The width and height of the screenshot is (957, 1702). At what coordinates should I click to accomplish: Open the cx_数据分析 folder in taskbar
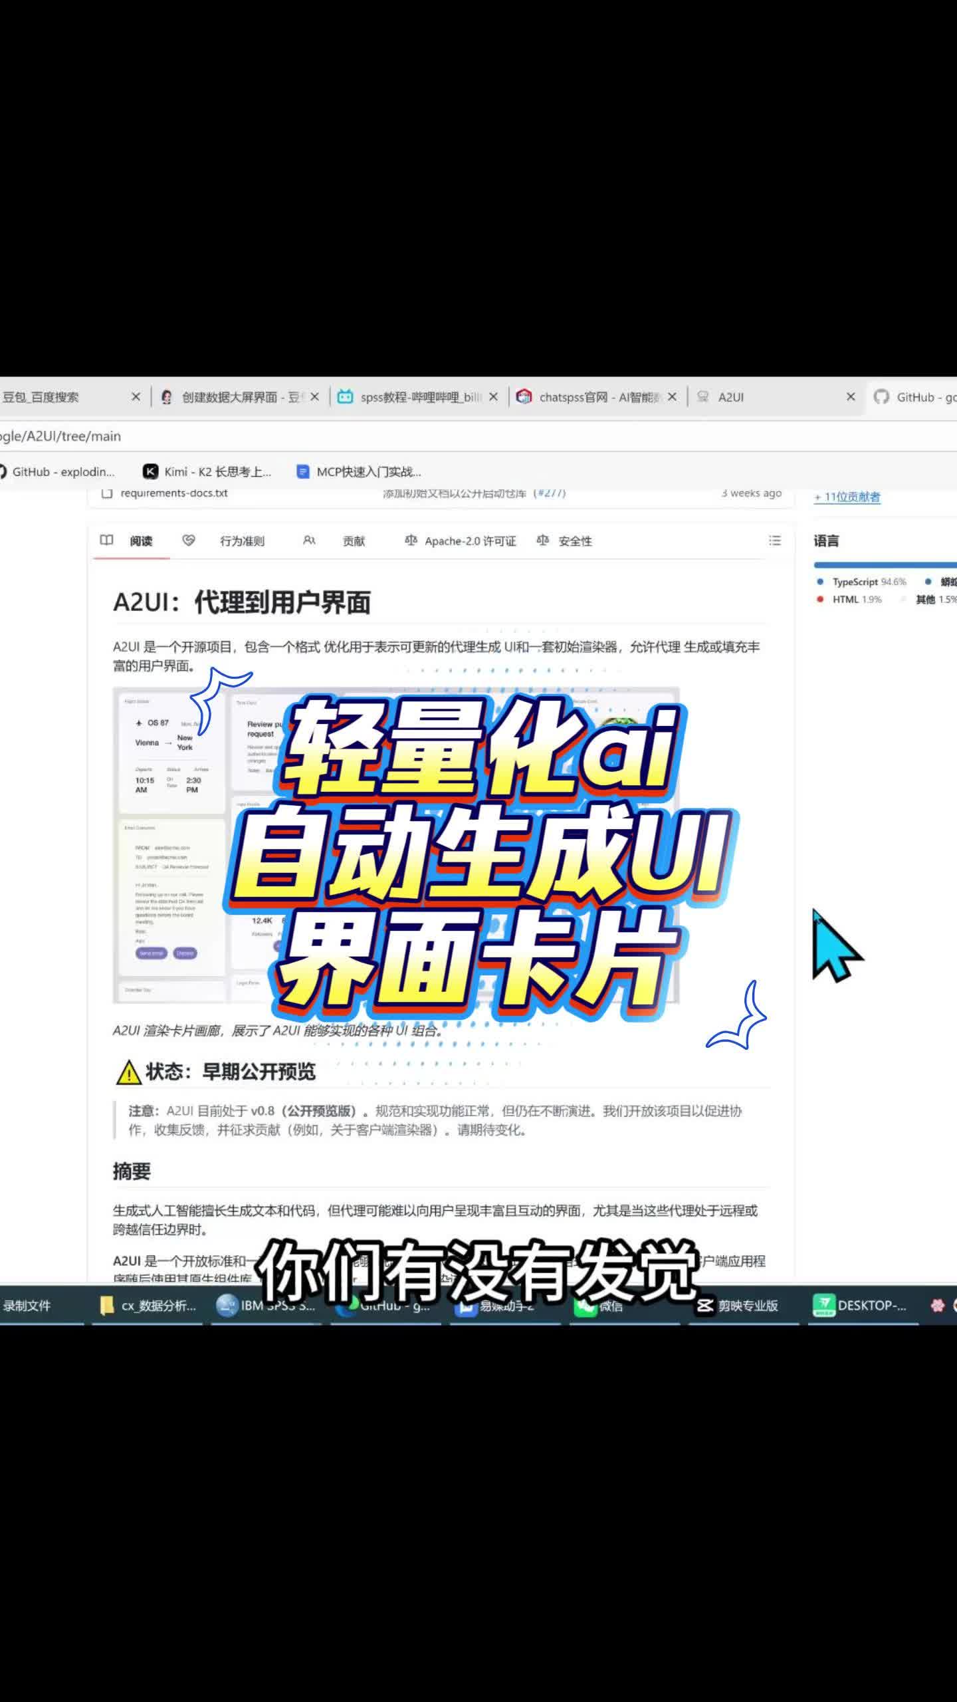pos(148,1306)
